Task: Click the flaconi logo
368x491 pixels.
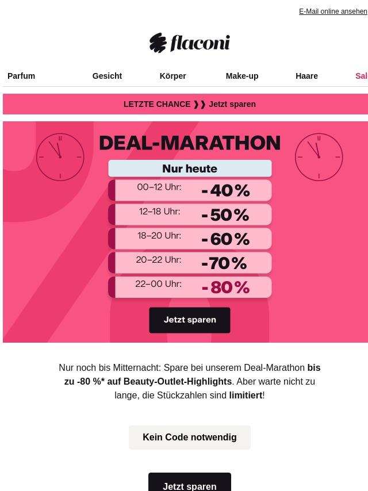Action: point(190,43)
